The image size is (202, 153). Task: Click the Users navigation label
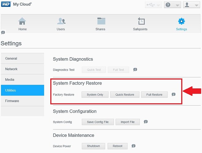pos(61,29)
